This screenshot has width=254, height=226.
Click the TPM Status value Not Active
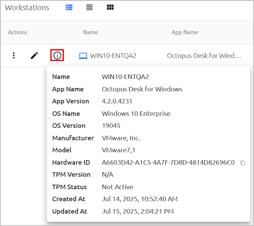[x=117, y=187]
